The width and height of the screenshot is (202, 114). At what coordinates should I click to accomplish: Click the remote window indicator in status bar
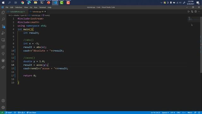[x=2, y=113]
